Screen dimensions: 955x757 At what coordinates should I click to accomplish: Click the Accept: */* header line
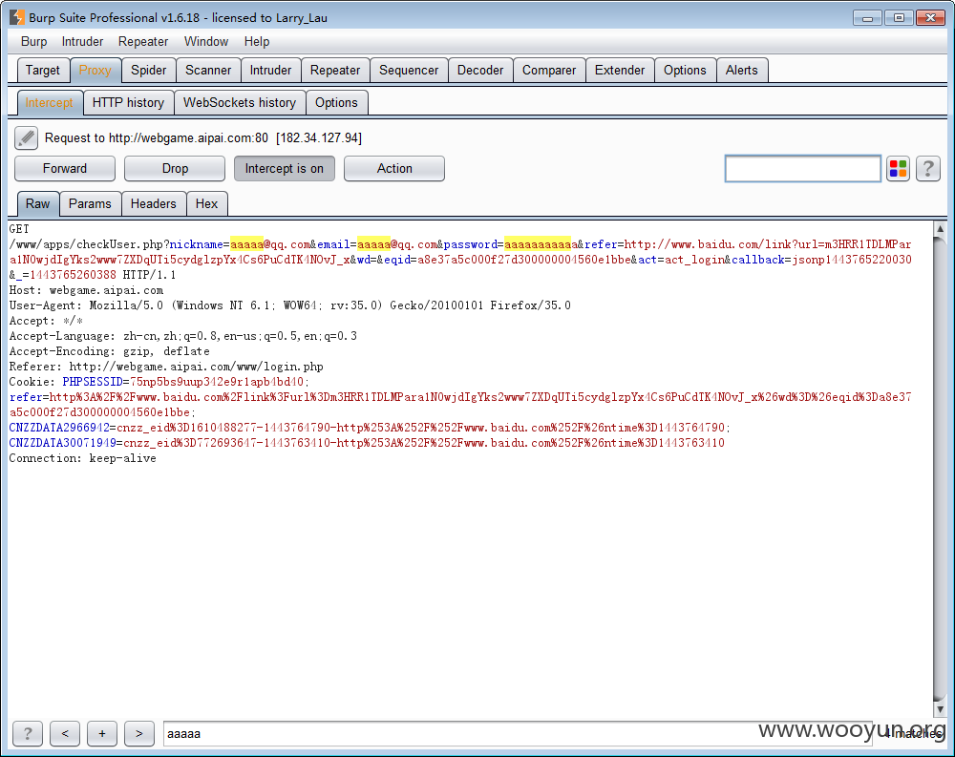click(x=46, y=321)
